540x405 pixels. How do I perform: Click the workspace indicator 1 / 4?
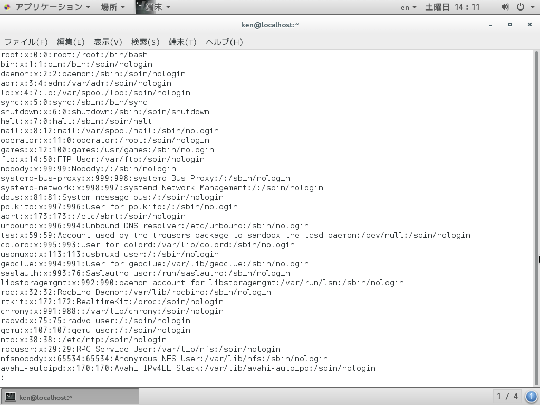507,397
